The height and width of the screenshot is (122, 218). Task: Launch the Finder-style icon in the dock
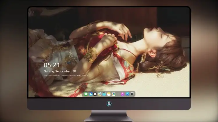100,94
